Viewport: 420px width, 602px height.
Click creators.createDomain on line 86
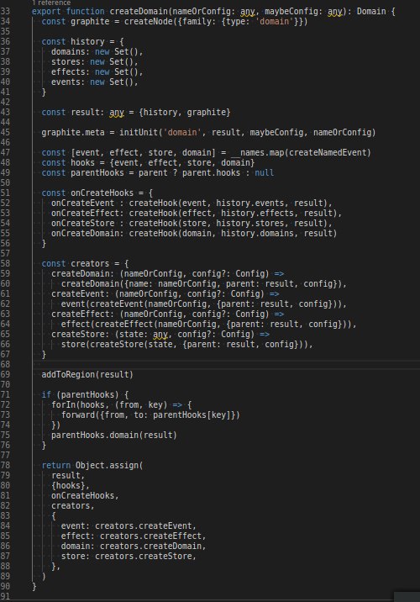[x=151, y=546]
